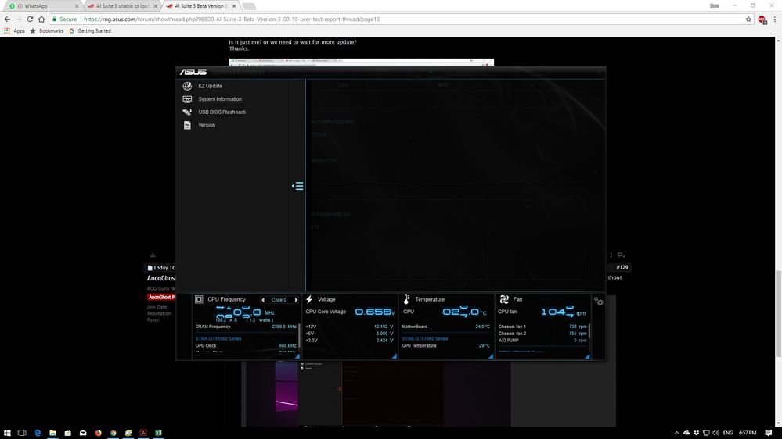Reload the forum page

tap(30, 19)
